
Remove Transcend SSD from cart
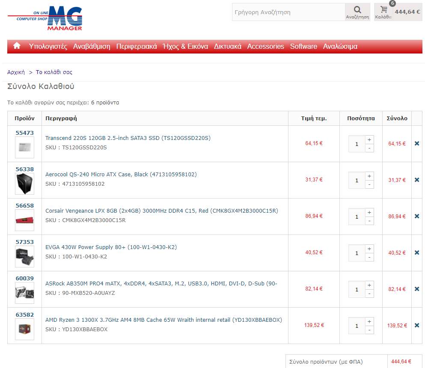417,143
